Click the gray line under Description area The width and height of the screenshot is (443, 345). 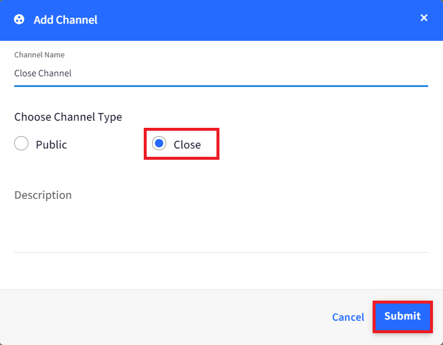pyautogui.click(x=221, y=252)
